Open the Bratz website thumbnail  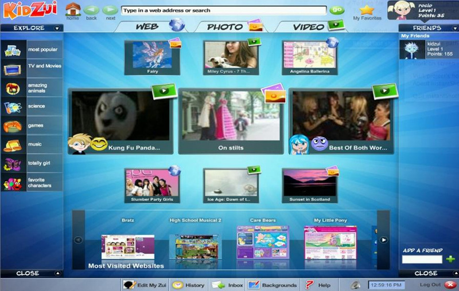coord(128,247)
